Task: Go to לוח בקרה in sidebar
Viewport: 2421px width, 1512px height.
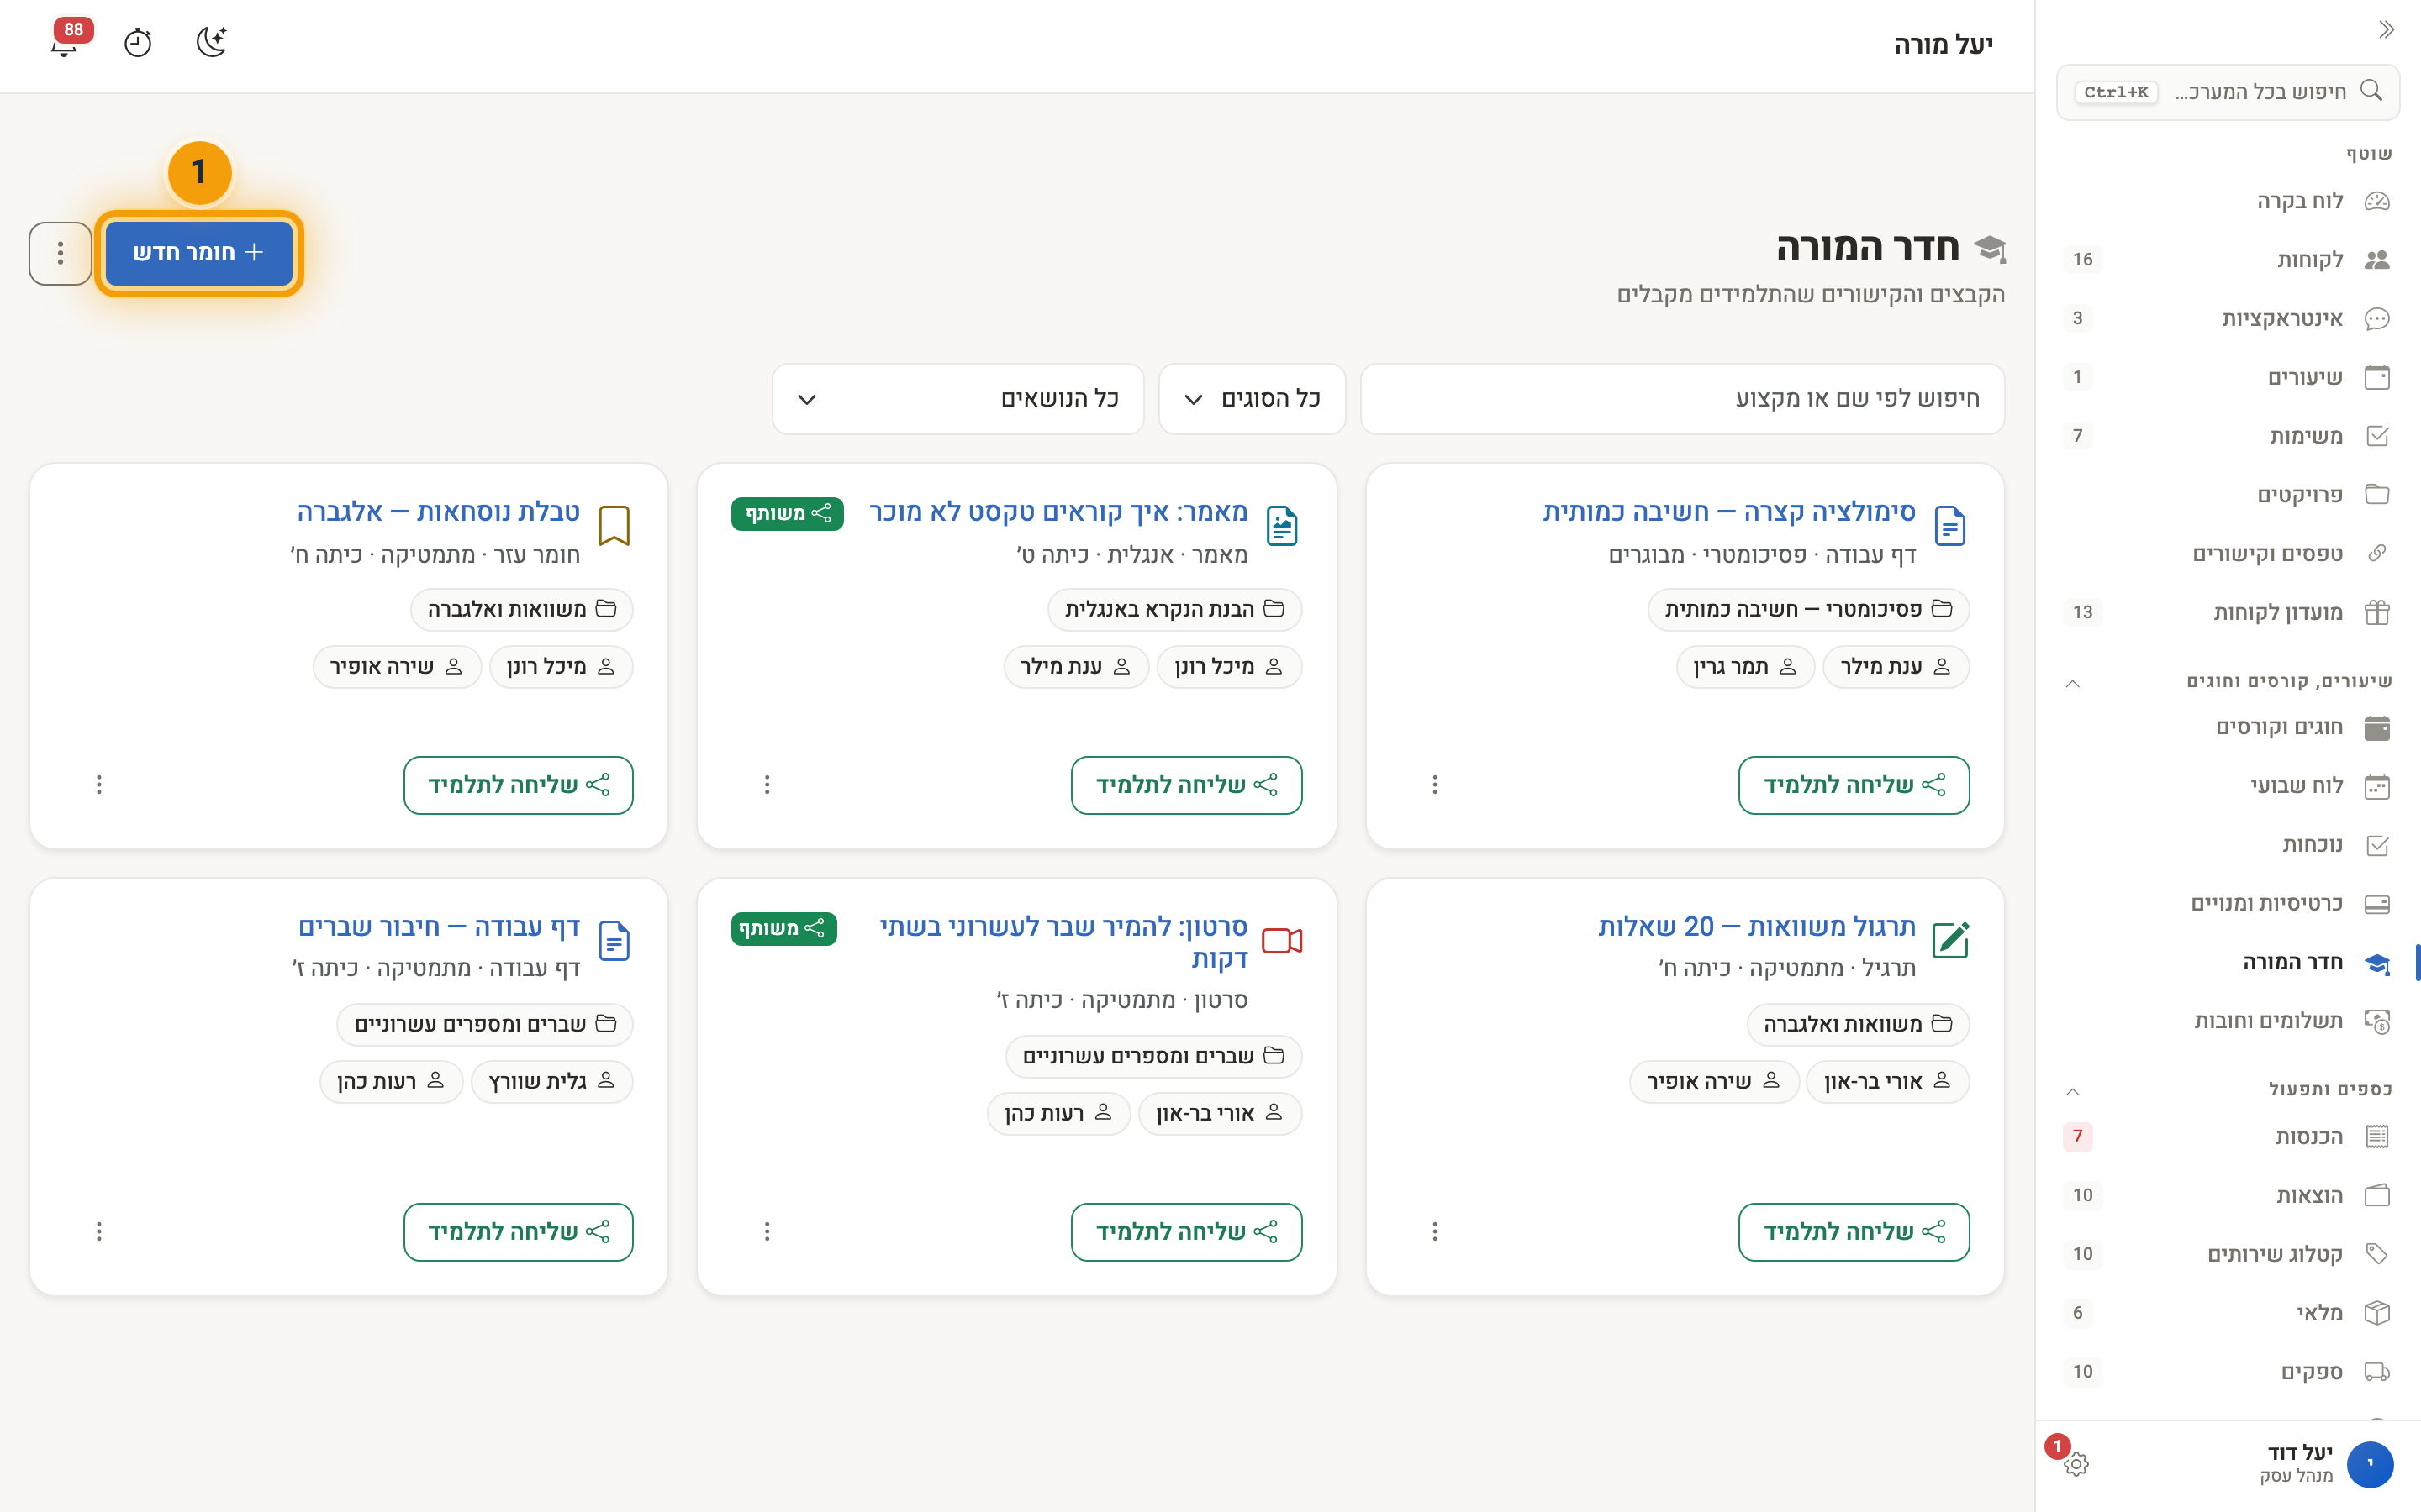Action: 2228,201
